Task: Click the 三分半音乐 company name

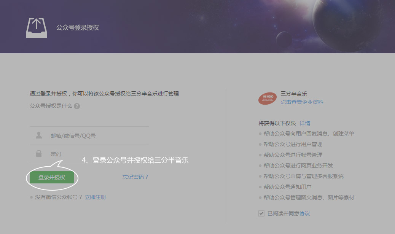Action: (x=294, y=94)
